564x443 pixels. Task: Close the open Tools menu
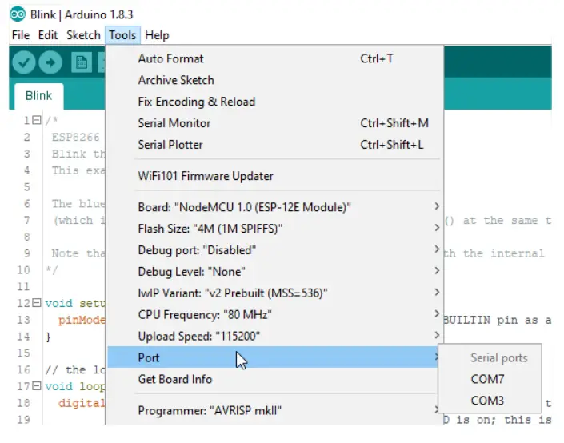point(122,35)
